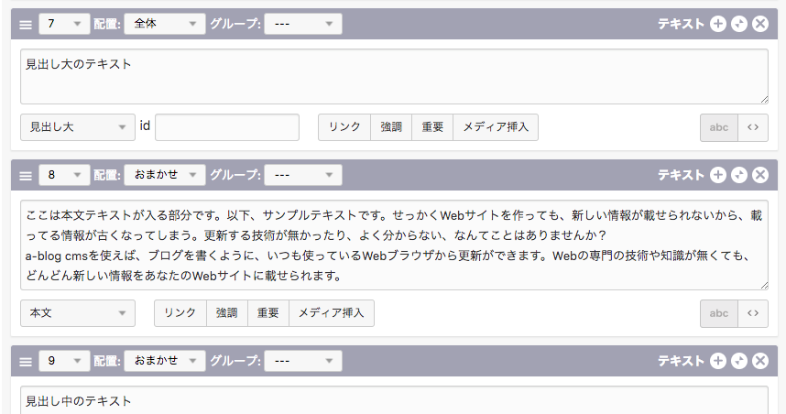Screen dimensions: 786x414
Task: Click the add-unit plus icon in unit 7 header
Action: tap(718, 24)
